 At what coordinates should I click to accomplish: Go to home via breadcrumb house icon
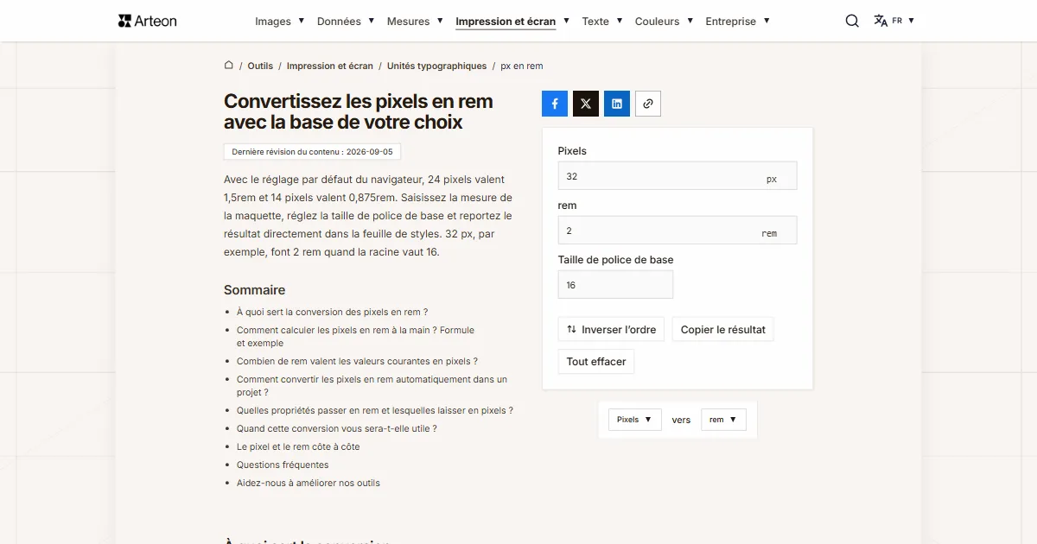(229, 65)
